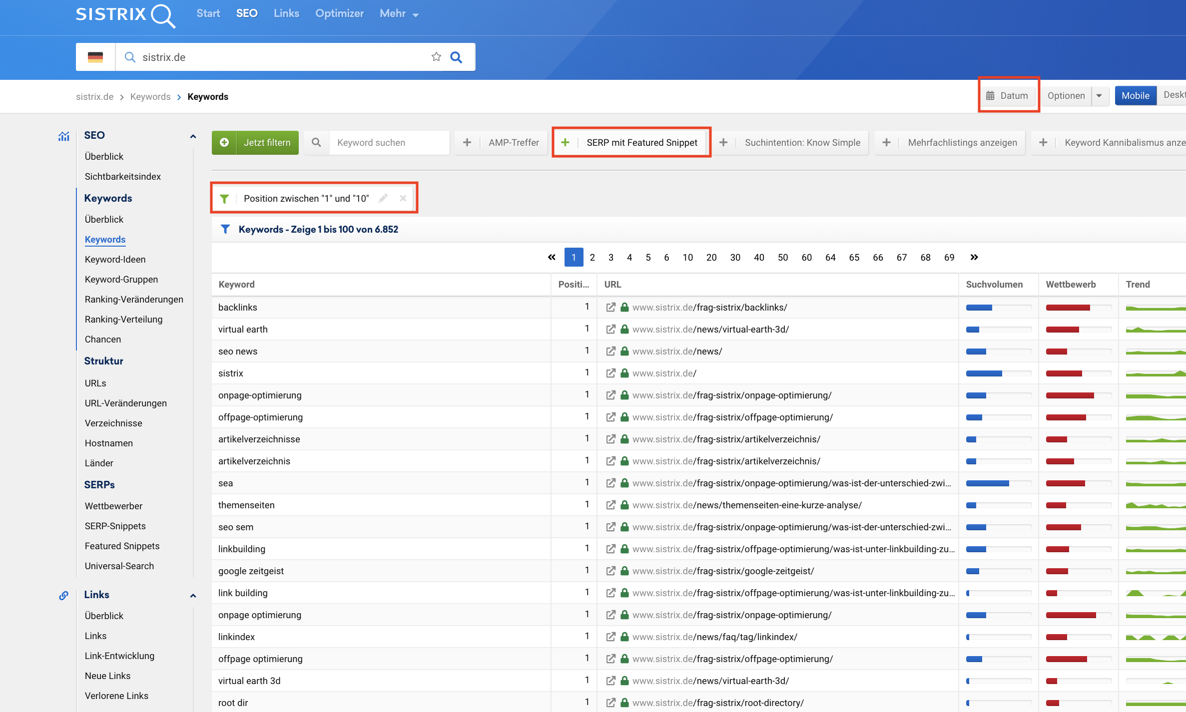
Task: Click the Keyword suchen input field
Action: click(x=390, y=142)
